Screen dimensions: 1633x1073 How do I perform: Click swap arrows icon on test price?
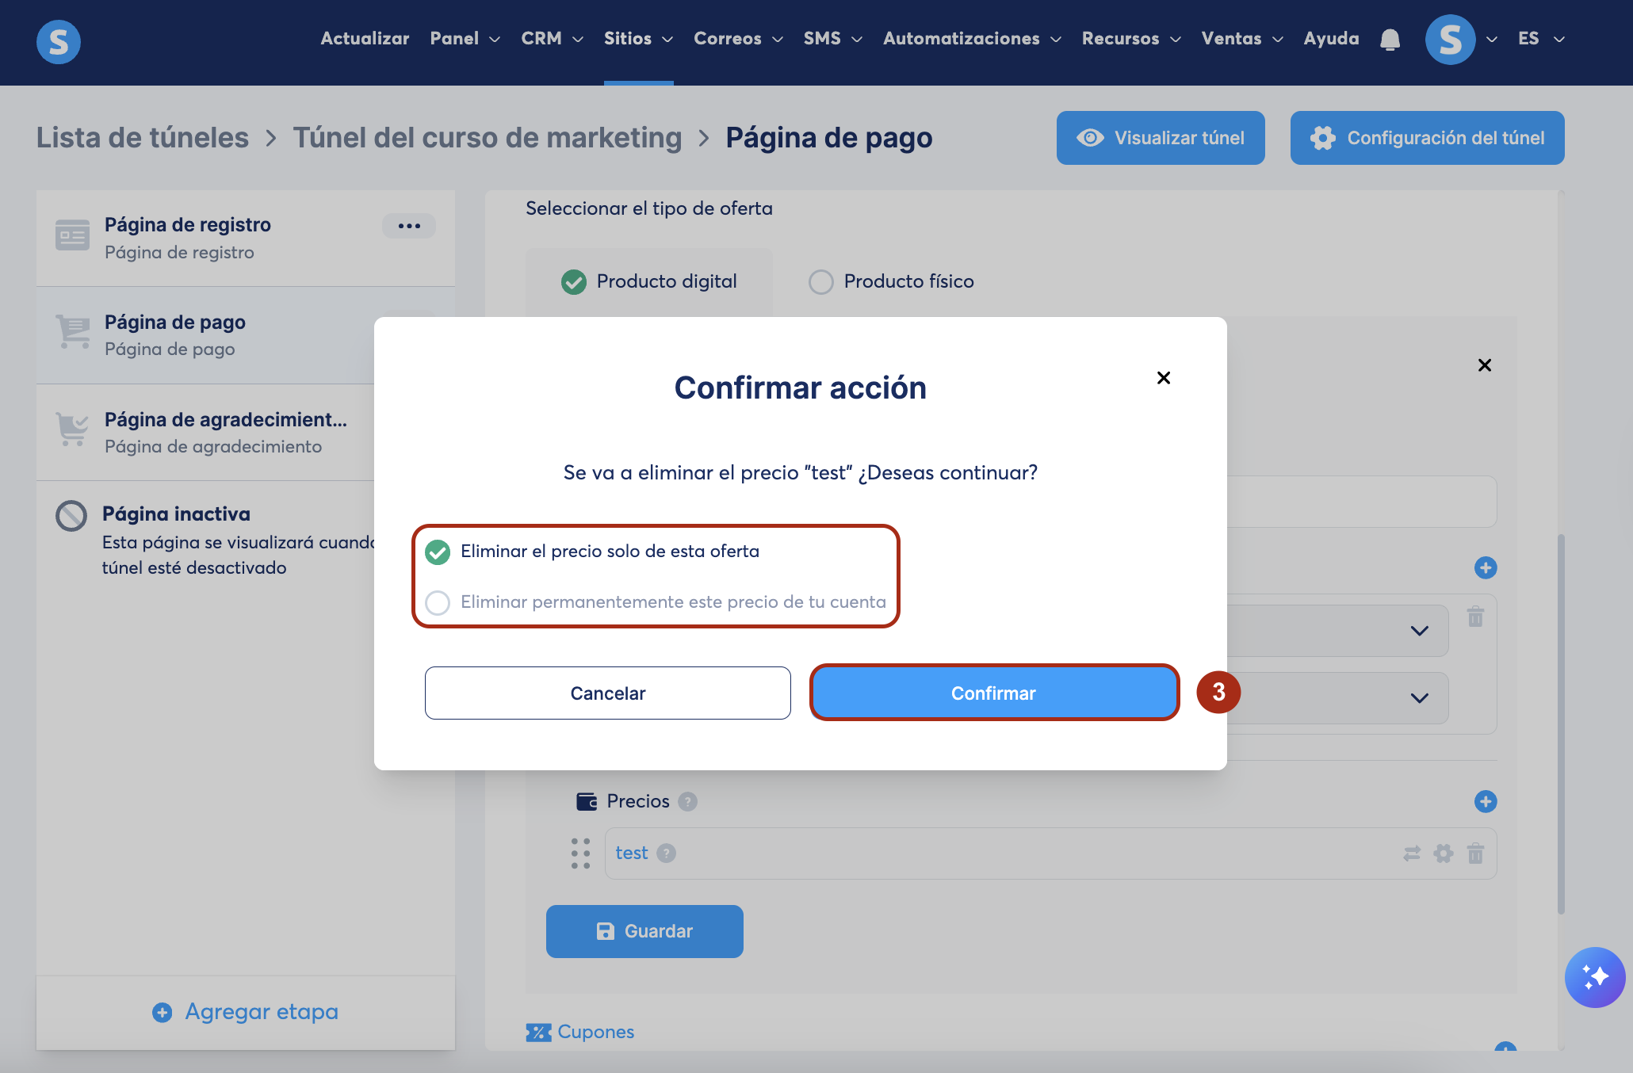[x=1412, y=853]
